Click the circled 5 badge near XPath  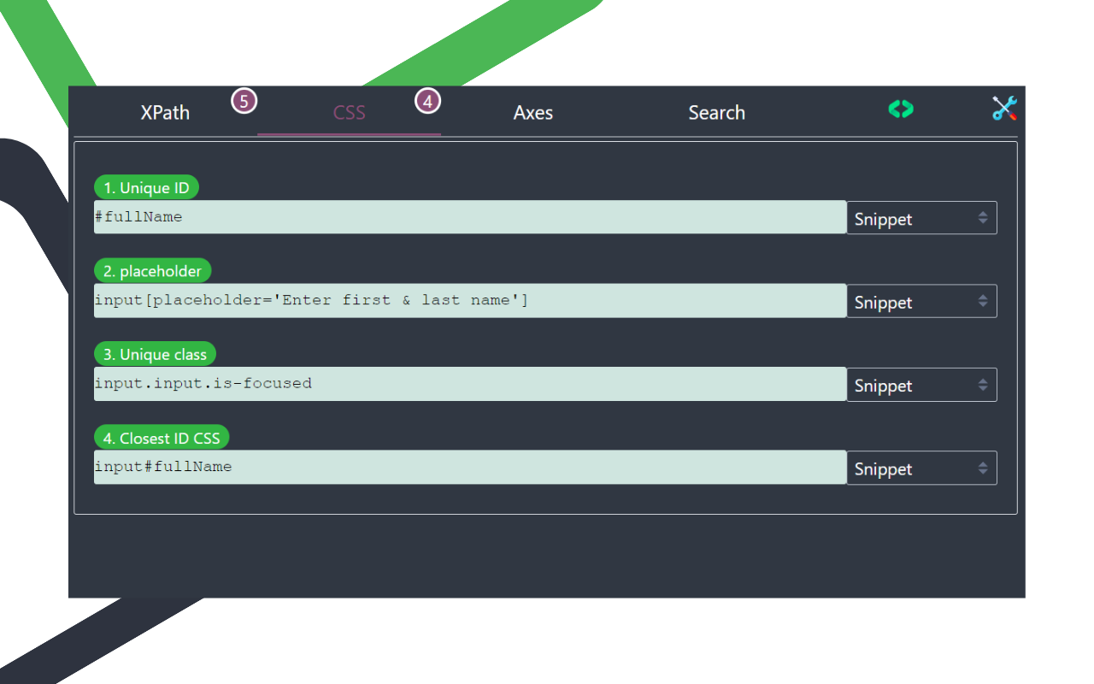pyautogui.click(x=244, y=100)
